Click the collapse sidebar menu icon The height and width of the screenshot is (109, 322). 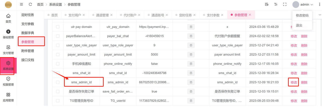click(x=21, y=5)
